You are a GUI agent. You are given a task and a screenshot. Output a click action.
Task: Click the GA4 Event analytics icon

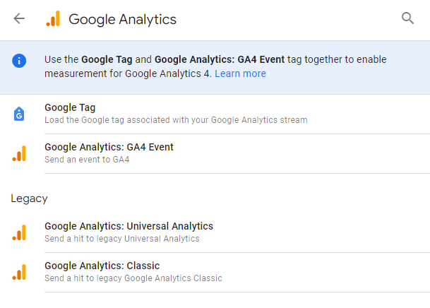pyautogui.click(x=19, y=153)
